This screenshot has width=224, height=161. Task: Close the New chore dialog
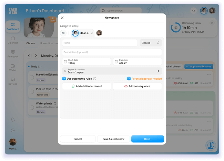coord(62,18)
